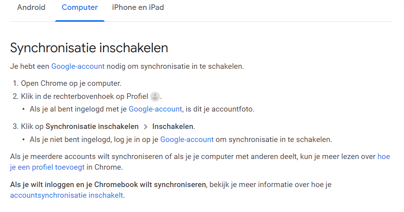Click the chevron arrow before Inschakelen
Viewport: 404px width, 212px height.
145,127
